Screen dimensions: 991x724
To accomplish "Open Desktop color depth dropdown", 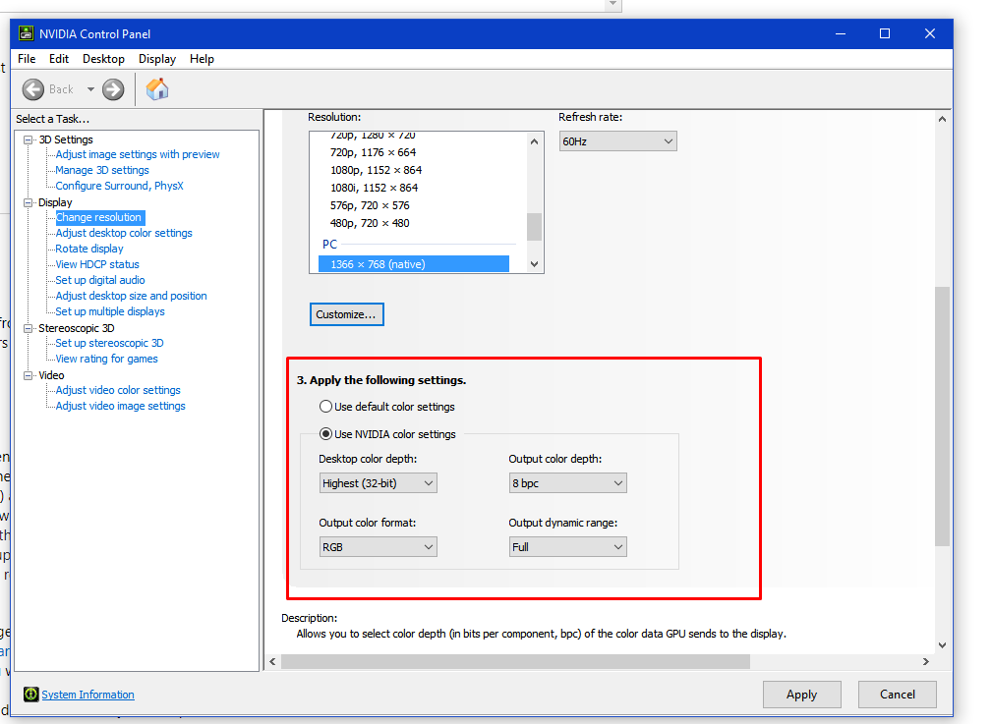I will [378, 483].
